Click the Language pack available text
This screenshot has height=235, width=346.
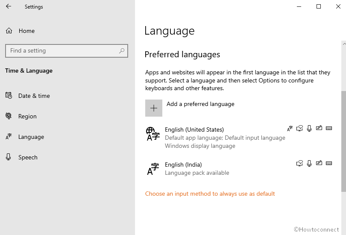point(197,173)
